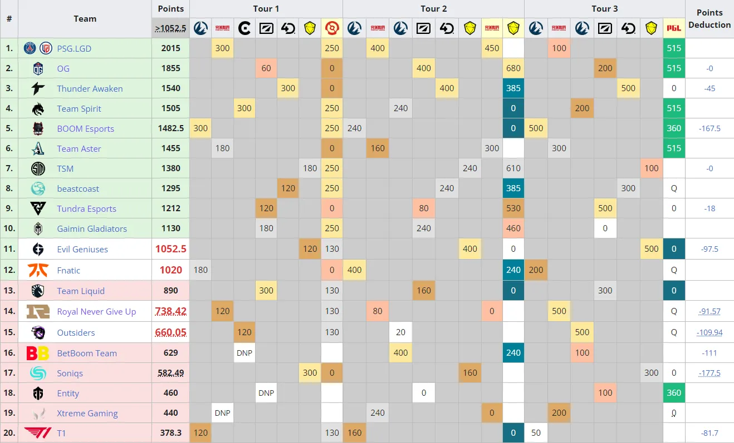Click the DNP cell in the Entity row
734x443 pixels.
coord(266,393)
